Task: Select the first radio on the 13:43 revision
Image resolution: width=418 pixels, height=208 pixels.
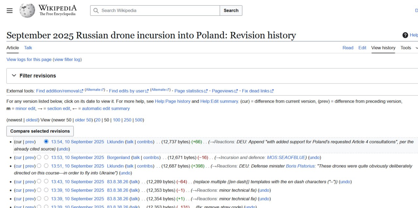Action: pyautogui.click(x=39, y=181)
